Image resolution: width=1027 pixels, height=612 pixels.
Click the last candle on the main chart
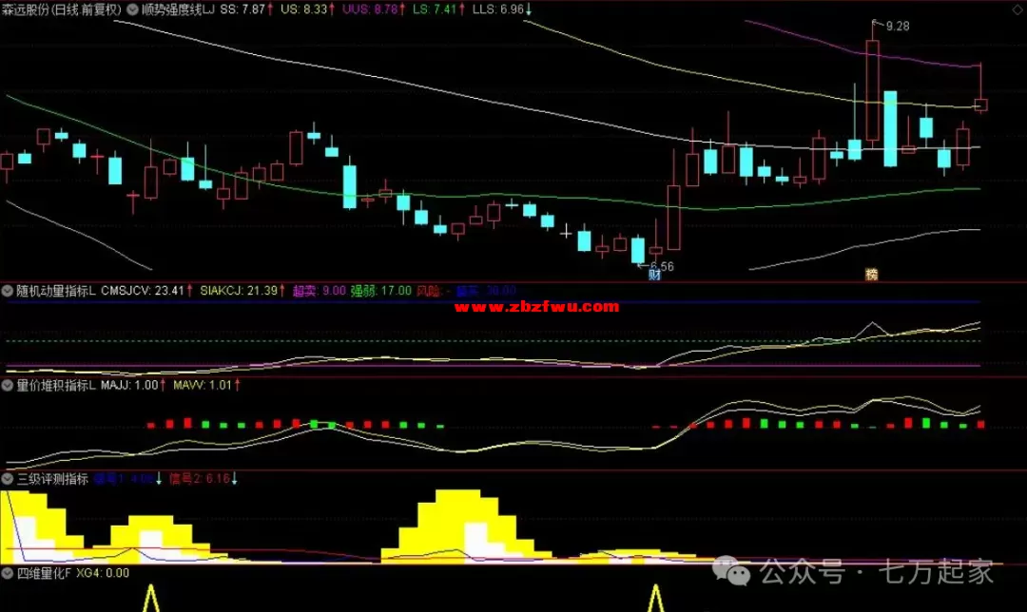coord(980,105)
